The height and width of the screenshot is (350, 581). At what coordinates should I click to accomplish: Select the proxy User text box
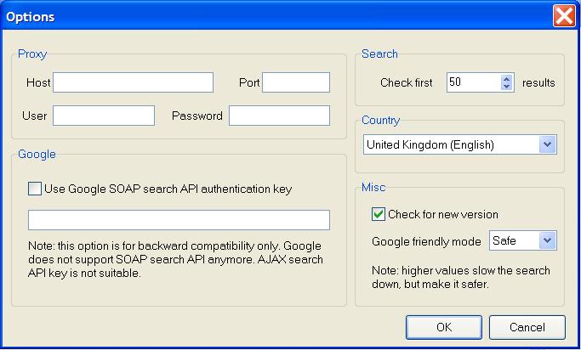[x=103, y=116]
